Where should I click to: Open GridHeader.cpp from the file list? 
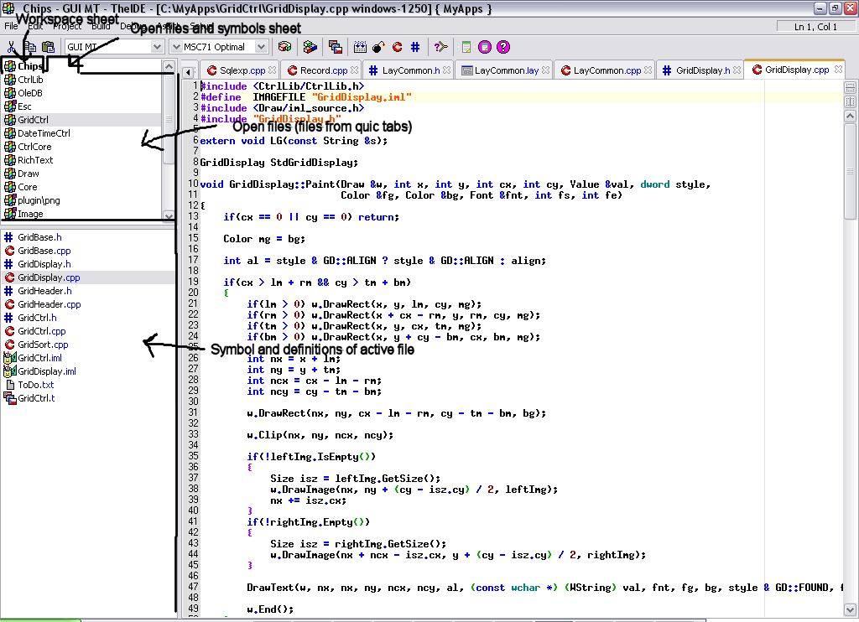click(x=49, y=304)
